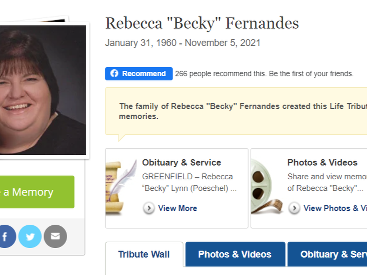Click the Obituary & Service card heading
367x275 pixels.
point(181,163)
